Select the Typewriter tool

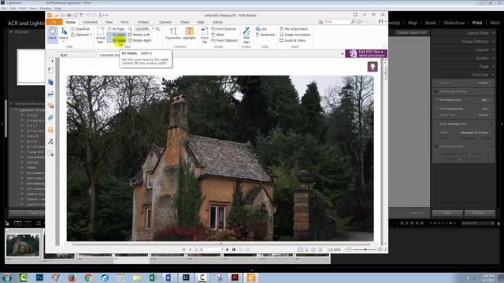click(173, 34)
